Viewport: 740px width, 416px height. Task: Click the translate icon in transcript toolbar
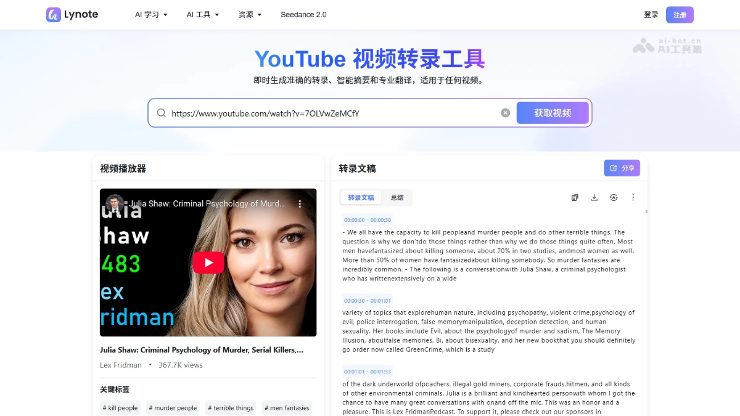[614, 198]
